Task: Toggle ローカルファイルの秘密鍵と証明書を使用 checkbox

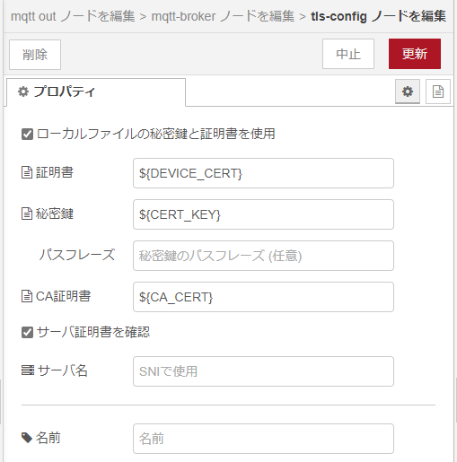Action: point(27,134)
